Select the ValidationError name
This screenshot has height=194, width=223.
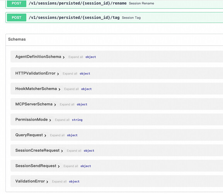(x=30, y=181)
